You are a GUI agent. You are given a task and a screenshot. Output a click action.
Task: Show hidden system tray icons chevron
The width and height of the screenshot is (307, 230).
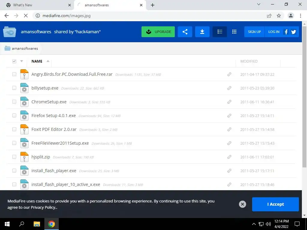tap(254, 224)
